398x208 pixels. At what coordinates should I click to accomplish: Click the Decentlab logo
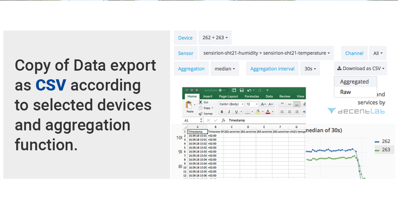(x=356, y=111)
